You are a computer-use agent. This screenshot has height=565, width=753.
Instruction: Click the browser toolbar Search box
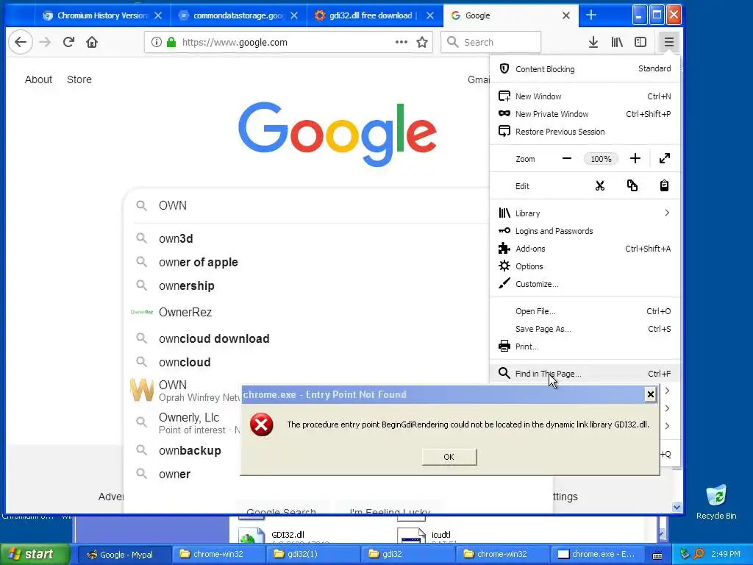pyautogui.click(x=490, y=42)
